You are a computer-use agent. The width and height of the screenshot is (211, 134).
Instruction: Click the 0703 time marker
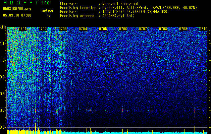click(x=63, y=29)
